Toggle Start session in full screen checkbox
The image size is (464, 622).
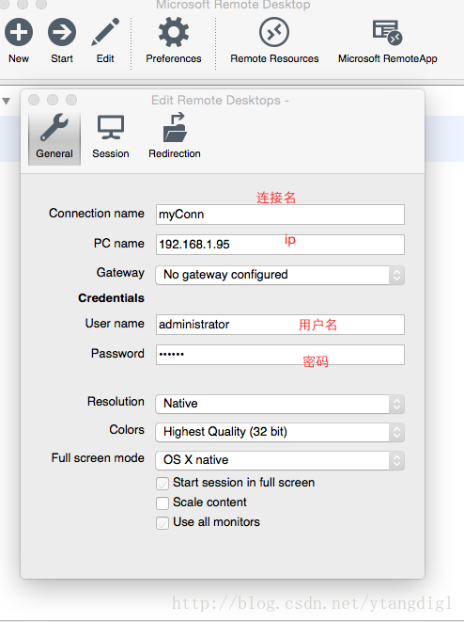162,484
